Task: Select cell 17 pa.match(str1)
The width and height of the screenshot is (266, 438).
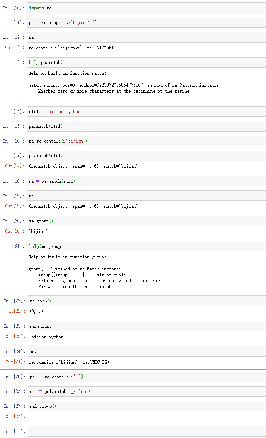Action: point(146,155)
